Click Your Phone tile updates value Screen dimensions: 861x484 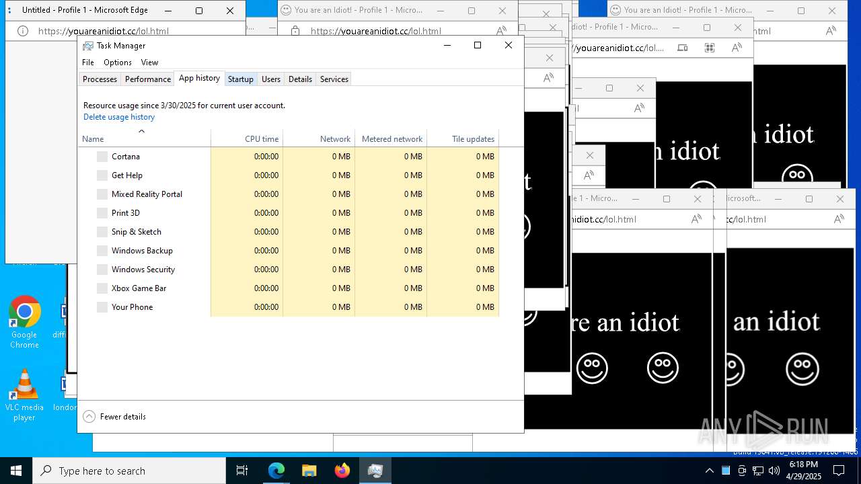(485, 307)
